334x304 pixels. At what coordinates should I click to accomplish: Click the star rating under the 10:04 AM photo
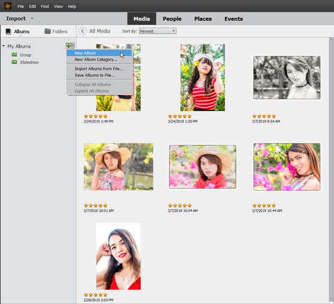point(180,205)
